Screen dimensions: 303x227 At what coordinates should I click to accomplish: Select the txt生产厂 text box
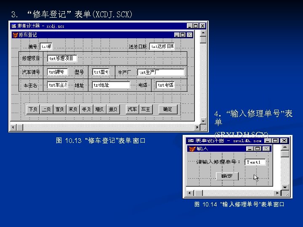pyautogui.click(x=161, y=72)
